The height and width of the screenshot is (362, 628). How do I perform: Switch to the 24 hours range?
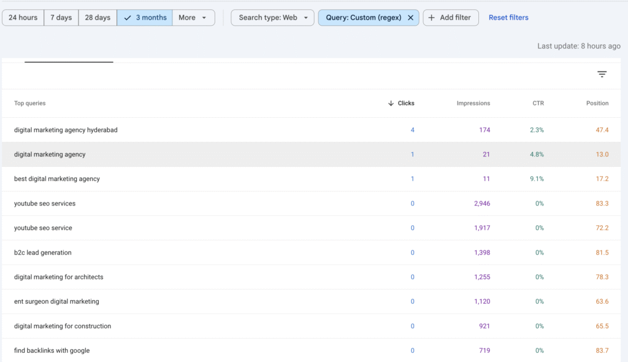pos(23,17)
